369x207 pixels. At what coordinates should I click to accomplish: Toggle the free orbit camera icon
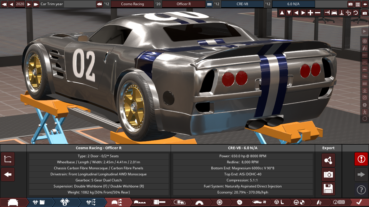point(348,13)
